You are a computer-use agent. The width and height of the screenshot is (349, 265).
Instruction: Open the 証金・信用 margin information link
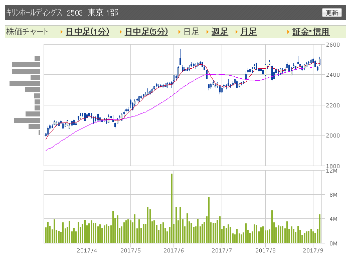coord(311,32)
